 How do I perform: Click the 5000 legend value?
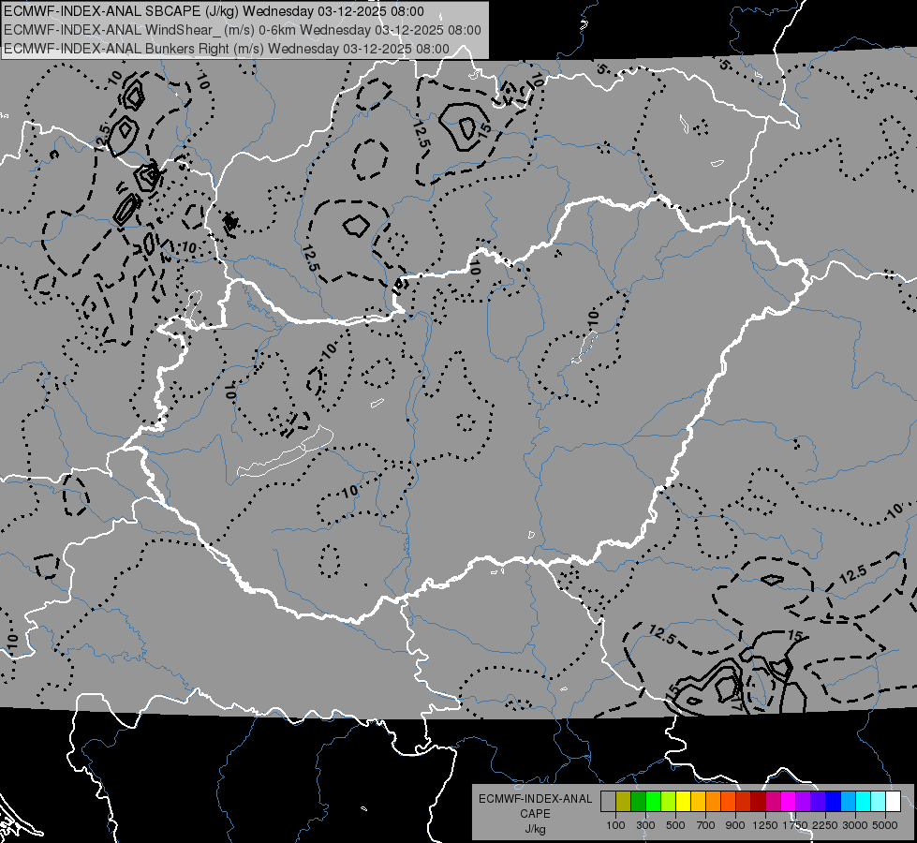pos(885,825)
